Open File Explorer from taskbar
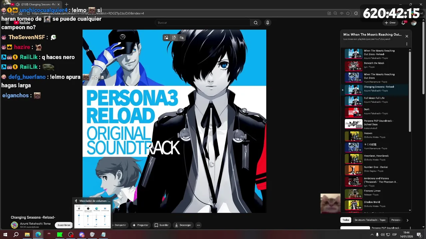426x239 pixels. click(x=27, y=235)
